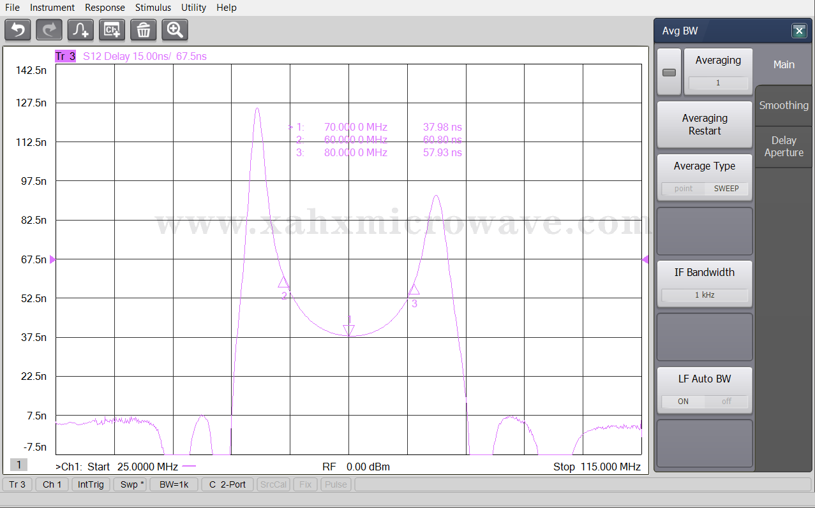815x508 pixels.
Task: Click the Tr 3 status bar button
Action: [x=18, y=484]
